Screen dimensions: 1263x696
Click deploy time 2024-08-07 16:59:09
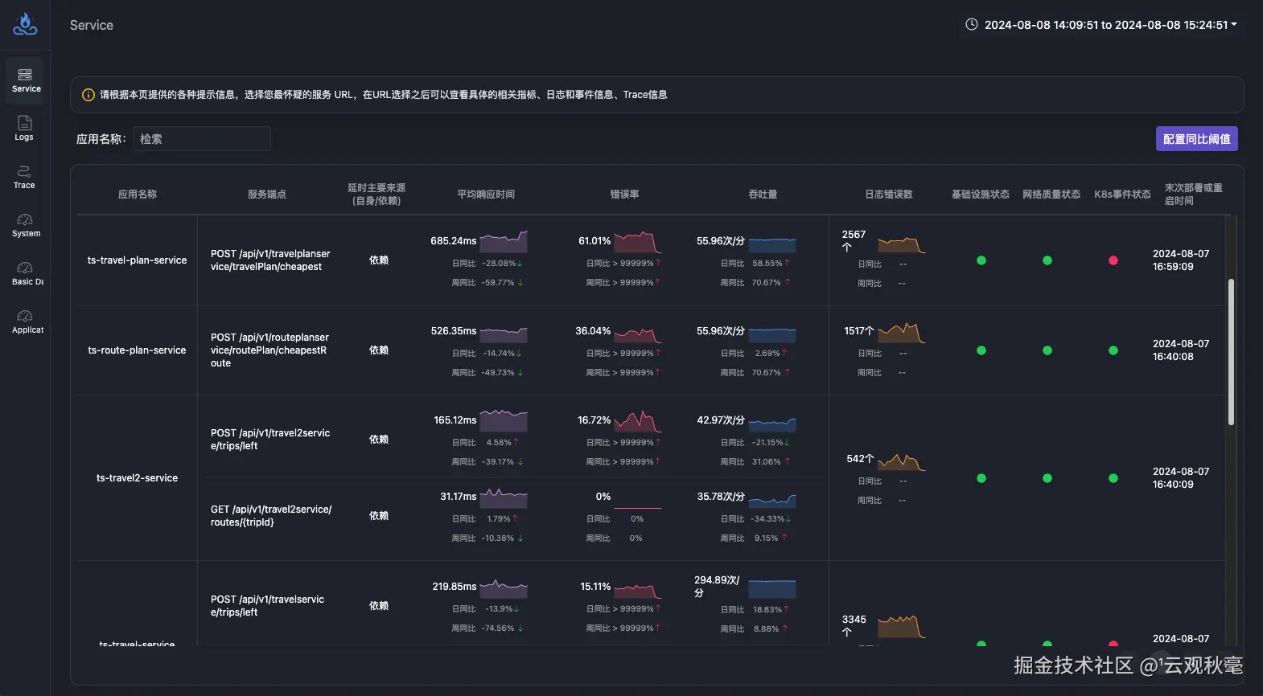tap(1181, 260)
